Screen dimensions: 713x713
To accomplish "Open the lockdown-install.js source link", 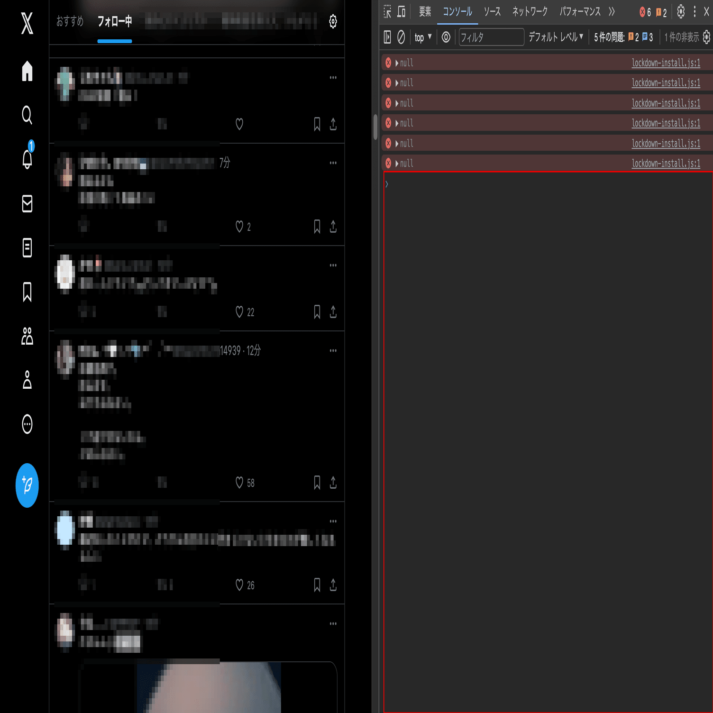I will pos(666,63).
